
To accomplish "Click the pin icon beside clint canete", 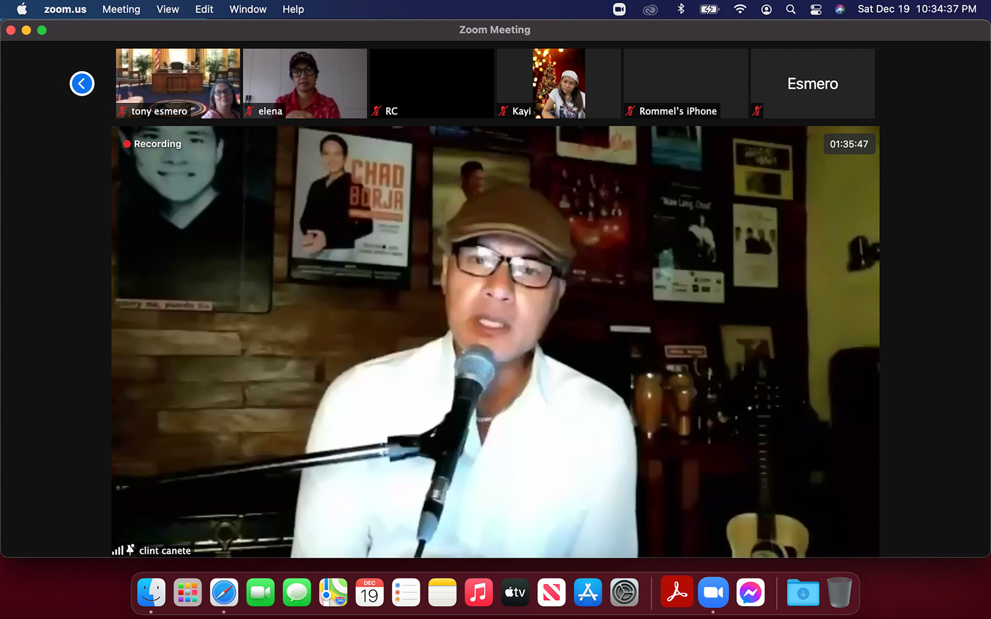I will tap(131, 550).
